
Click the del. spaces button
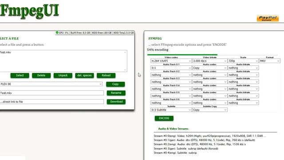point(84,75)
